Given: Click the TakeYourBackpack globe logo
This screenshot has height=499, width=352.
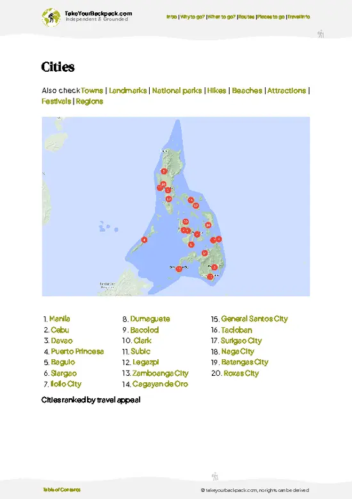Looking at the screenshot, I should (51, 17).
